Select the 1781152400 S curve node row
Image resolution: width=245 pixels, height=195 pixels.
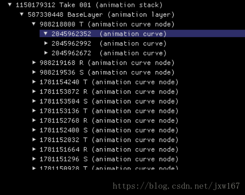tap(109, 130)
